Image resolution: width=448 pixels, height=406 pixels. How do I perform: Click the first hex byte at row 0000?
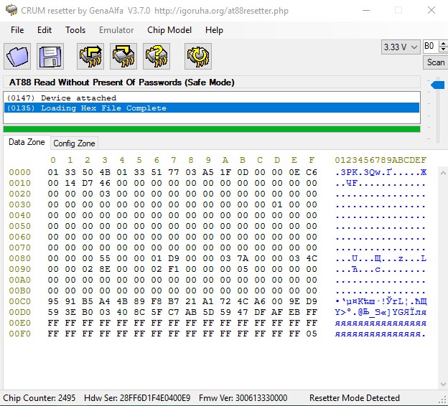52,172
